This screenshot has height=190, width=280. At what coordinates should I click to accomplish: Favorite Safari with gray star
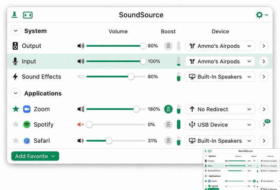click(16, 141)
